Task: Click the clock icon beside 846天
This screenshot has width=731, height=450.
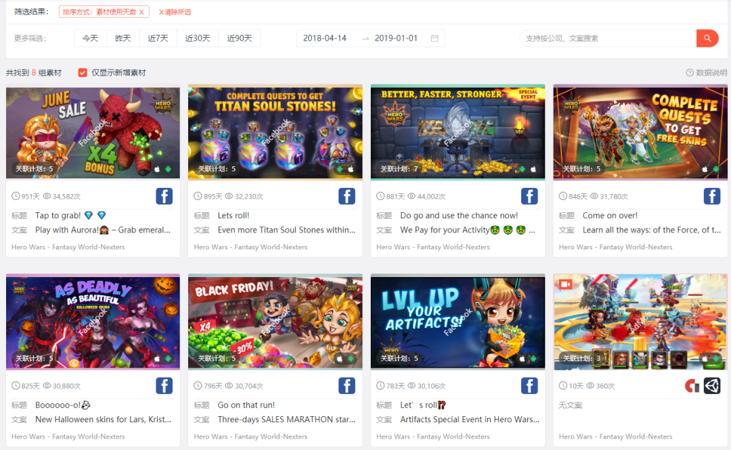Action: [562, 197]
